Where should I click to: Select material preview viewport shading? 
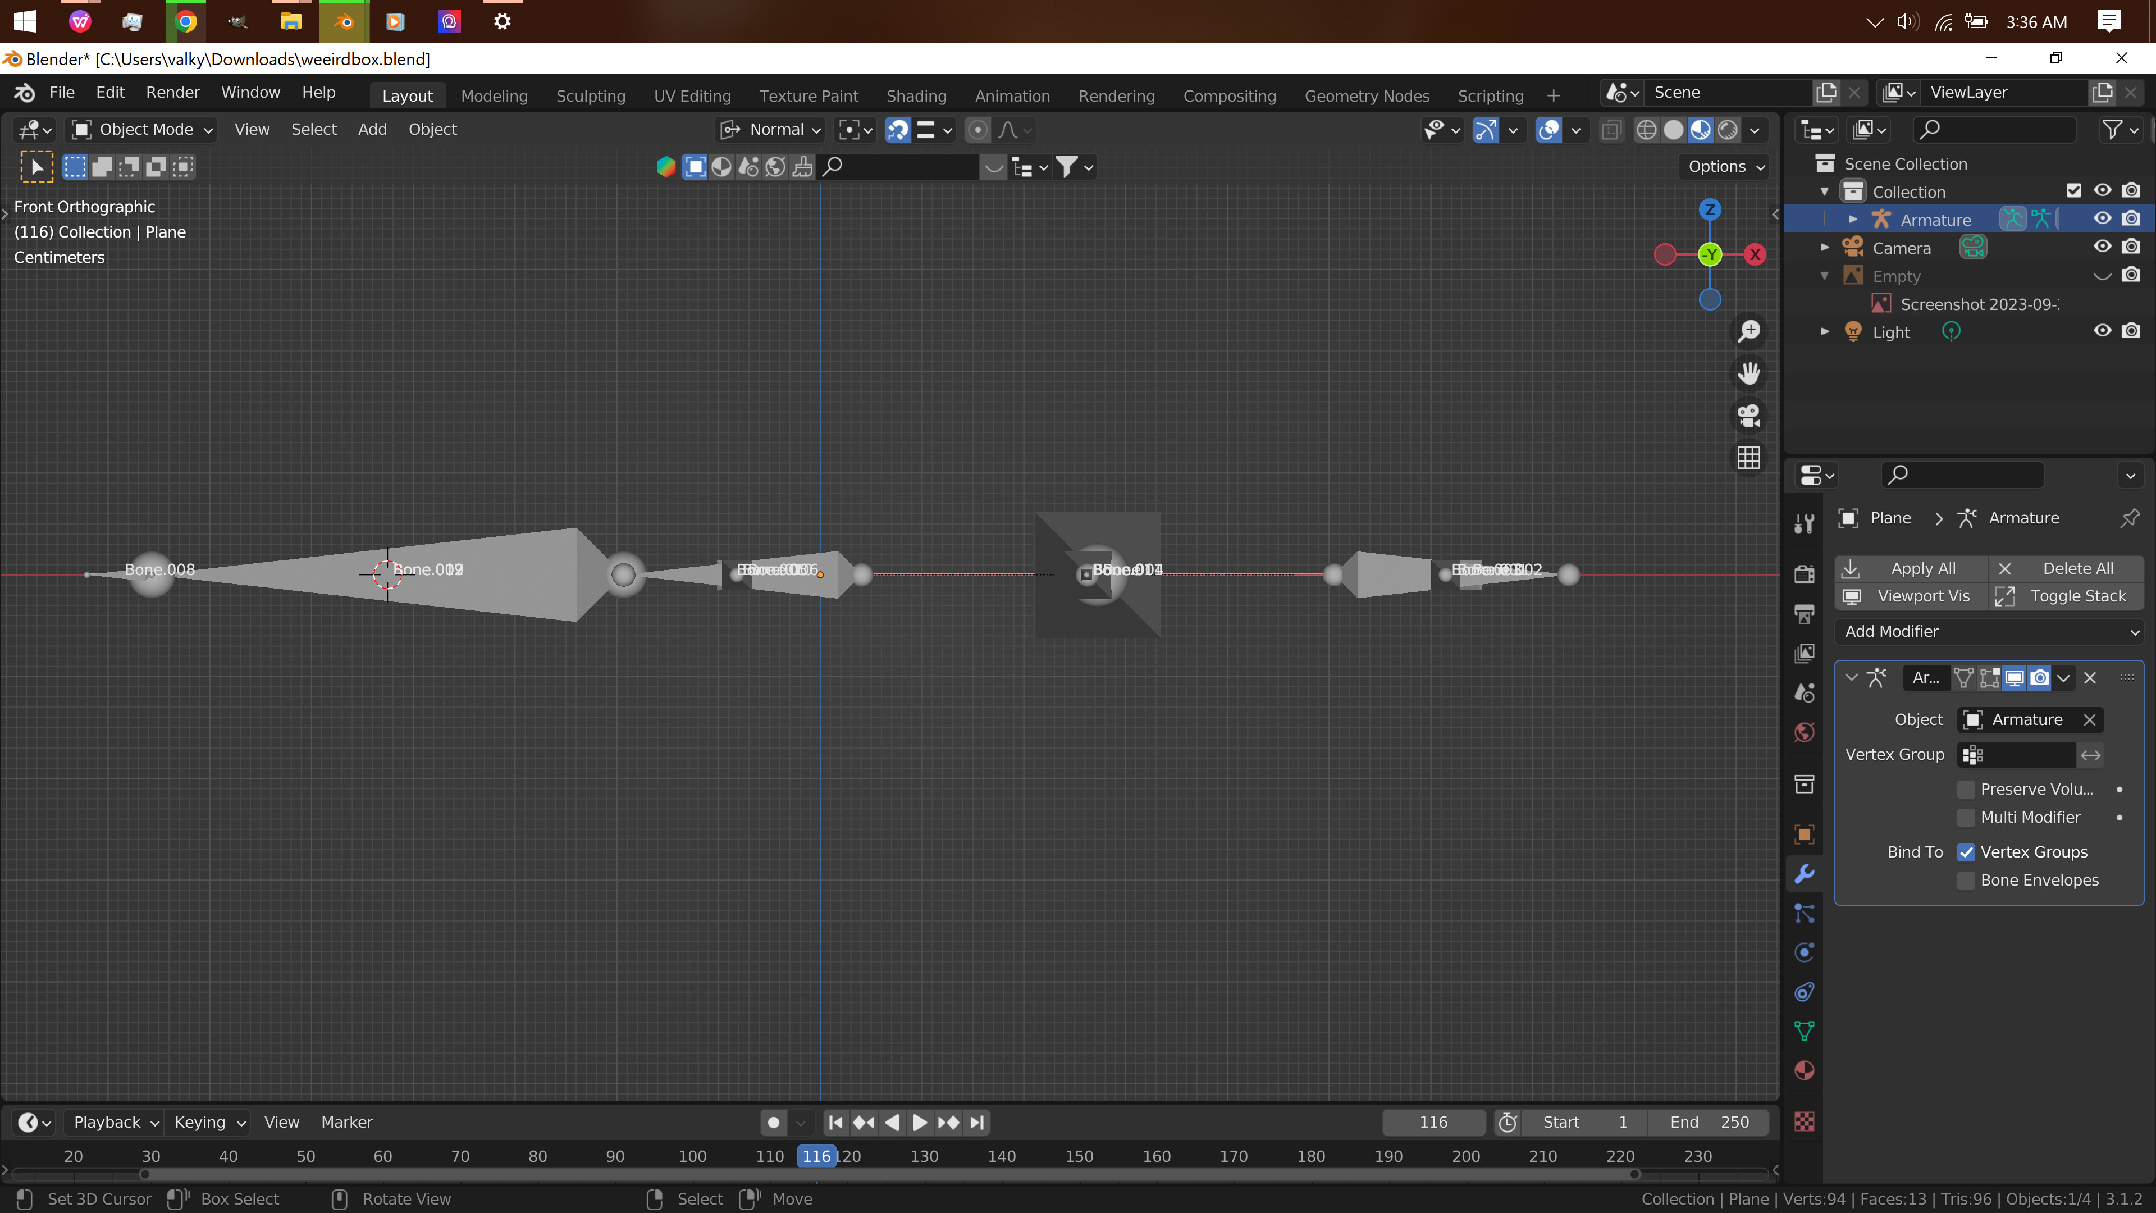(x=1701, y=130)
